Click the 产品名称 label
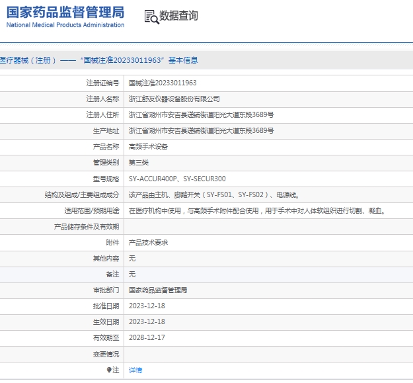Viewport: 413px width, 383px height. point(106,147)
